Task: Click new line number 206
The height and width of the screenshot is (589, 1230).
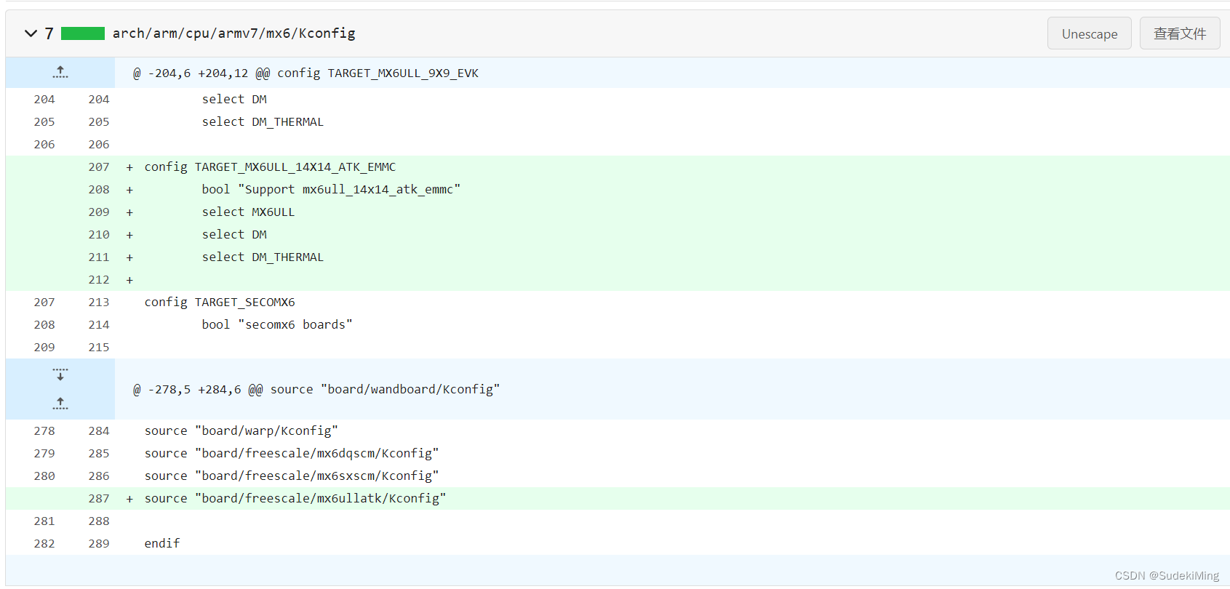Action: click(99, 144)
